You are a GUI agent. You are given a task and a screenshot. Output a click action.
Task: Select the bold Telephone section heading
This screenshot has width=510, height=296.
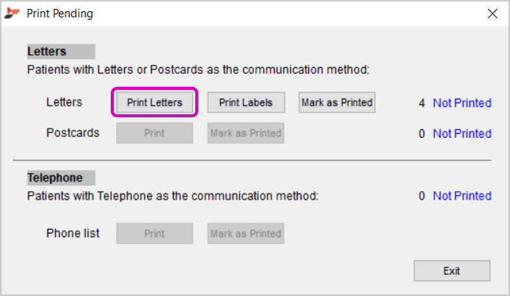[55, 178]
